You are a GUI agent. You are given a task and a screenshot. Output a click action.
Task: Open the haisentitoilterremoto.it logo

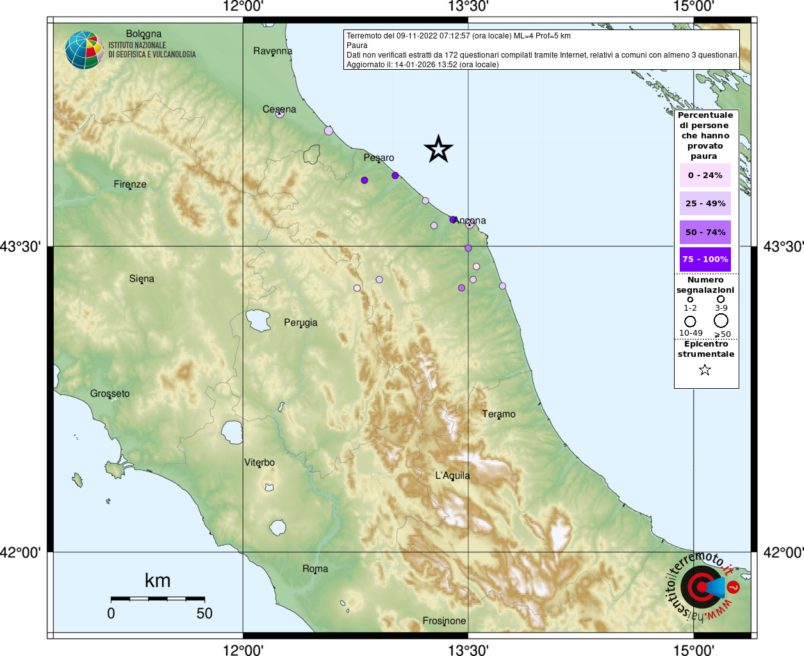pyautogui.click(x=702, y=586)
